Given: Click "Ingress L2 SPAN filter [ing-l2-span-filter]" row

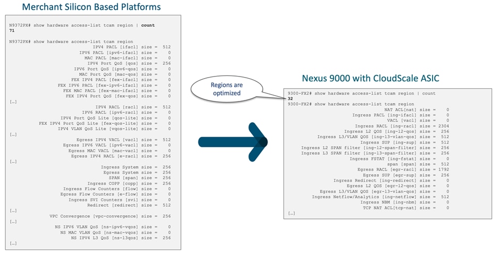Looking at the screenshot, I should pyautogui.click(x=376, y=148).
